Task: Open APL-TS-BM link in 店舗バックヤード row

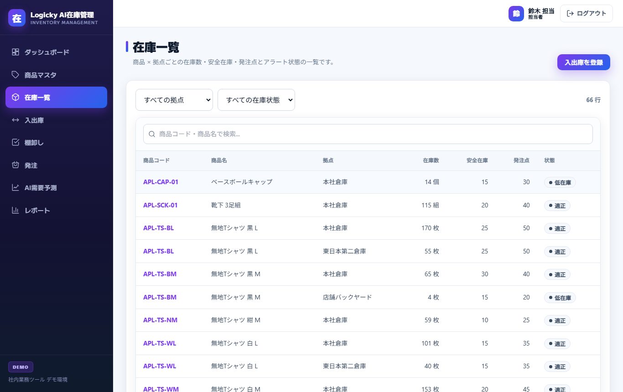Action: click(160, 297)
